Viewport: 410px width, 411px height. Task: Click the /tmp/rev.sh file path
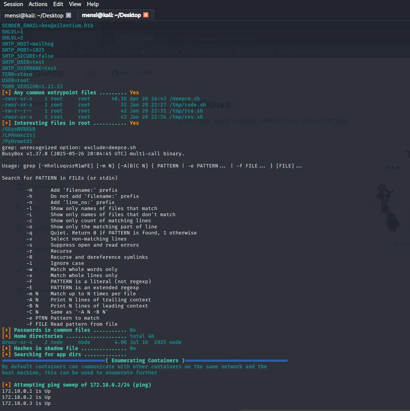pyautogui.click(x=186, y=117)
